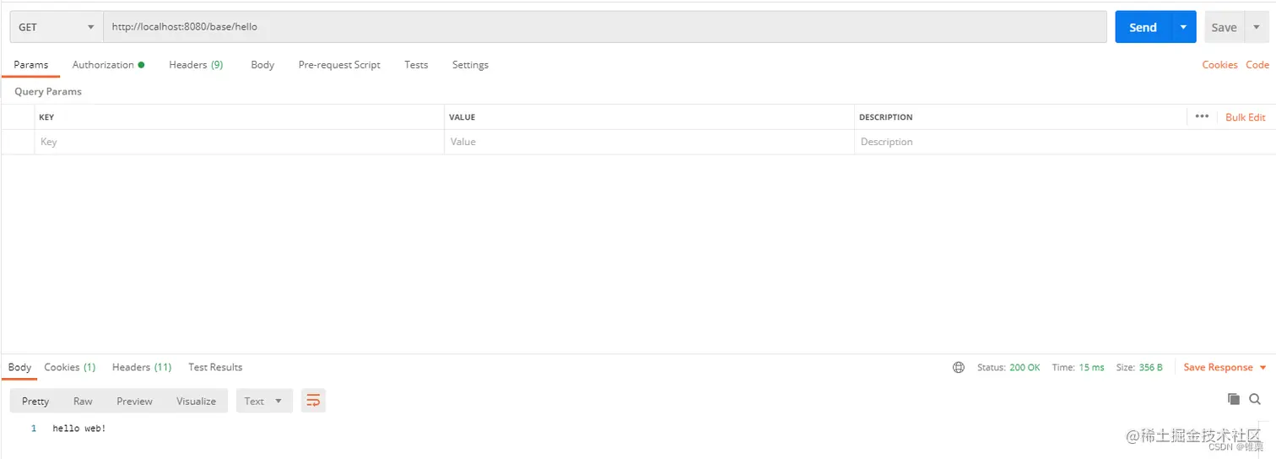Toggle the wrap lines icon

click(x=313, y=401)
